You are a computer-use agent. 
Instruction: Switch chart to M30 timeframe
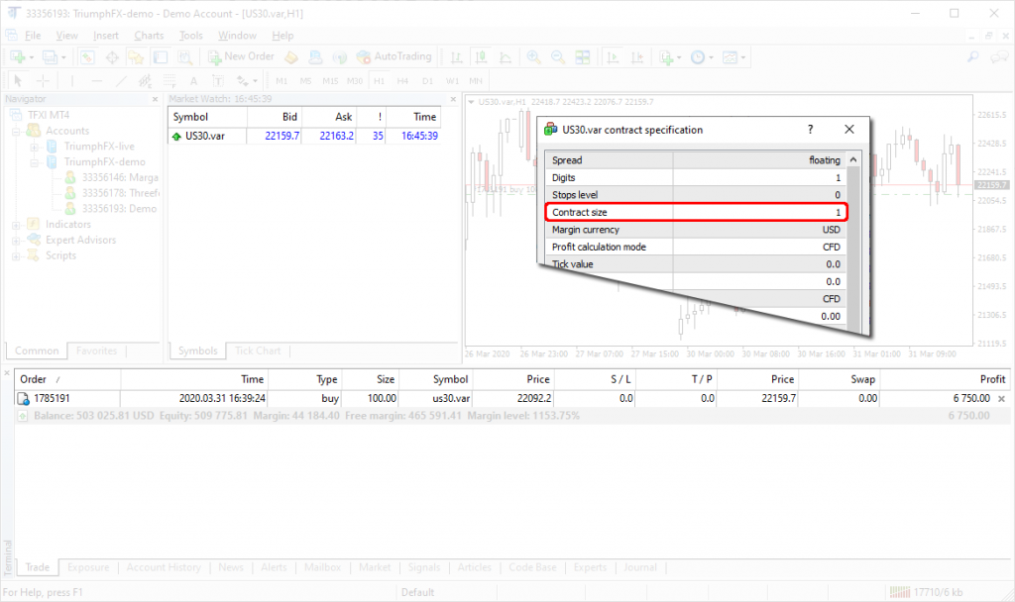click(355, 81)
